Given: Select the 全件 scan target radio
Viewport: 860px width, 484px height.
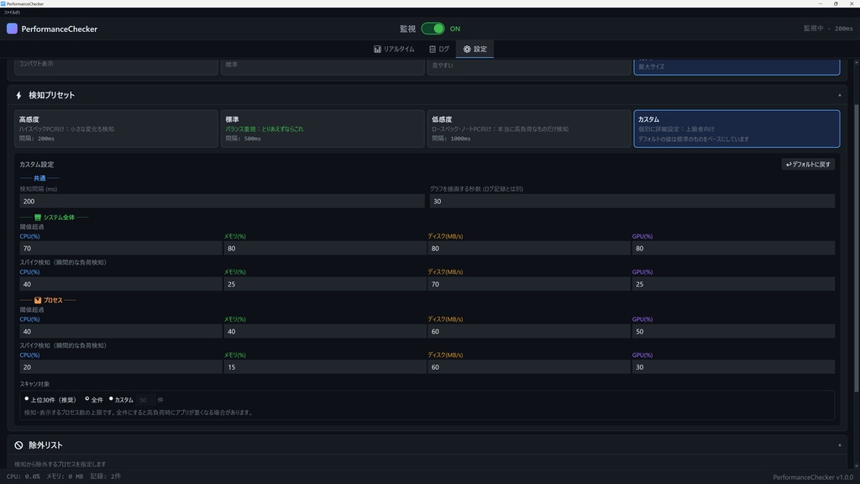Looking at the screenshot, I should click(x=87, y=400).
